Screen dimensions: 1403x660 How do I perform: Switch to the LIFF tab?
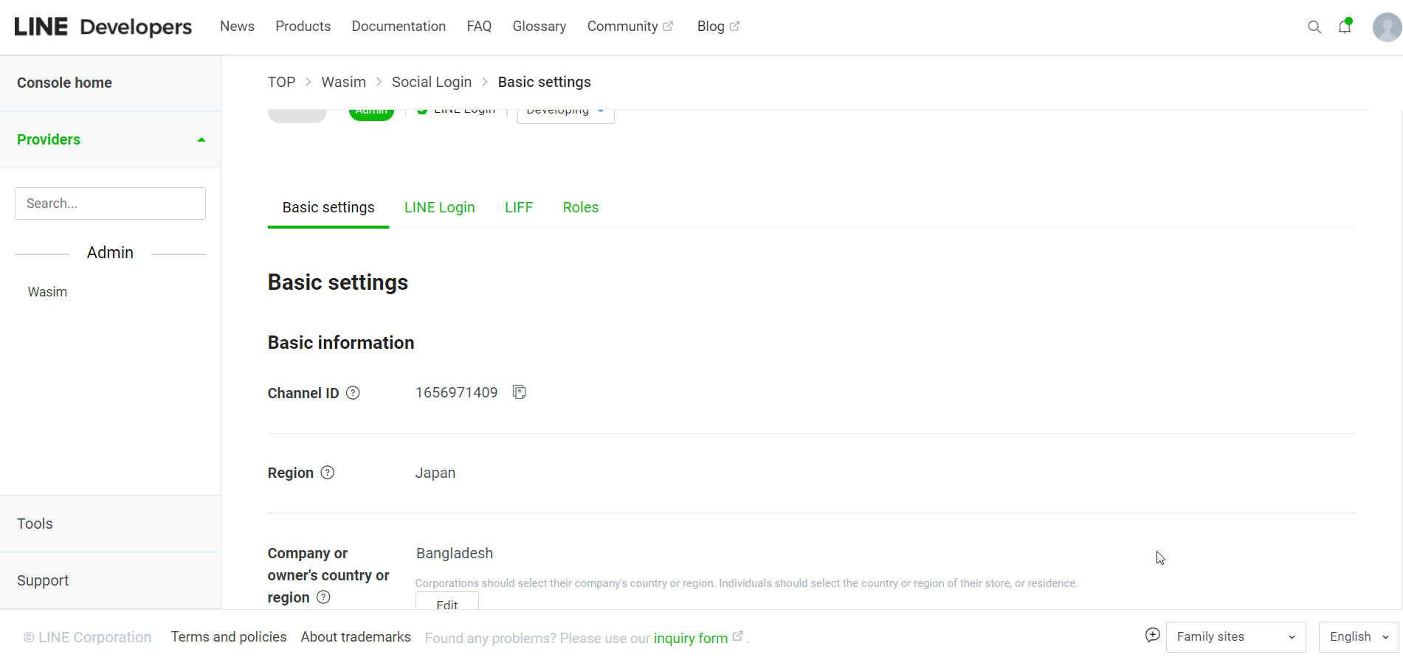pyautogui.click(x=519, y=208)
